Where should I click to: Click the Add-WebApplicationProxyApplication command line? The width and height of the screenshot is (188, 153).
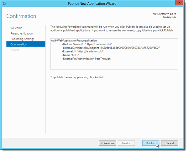pos(74,41)
